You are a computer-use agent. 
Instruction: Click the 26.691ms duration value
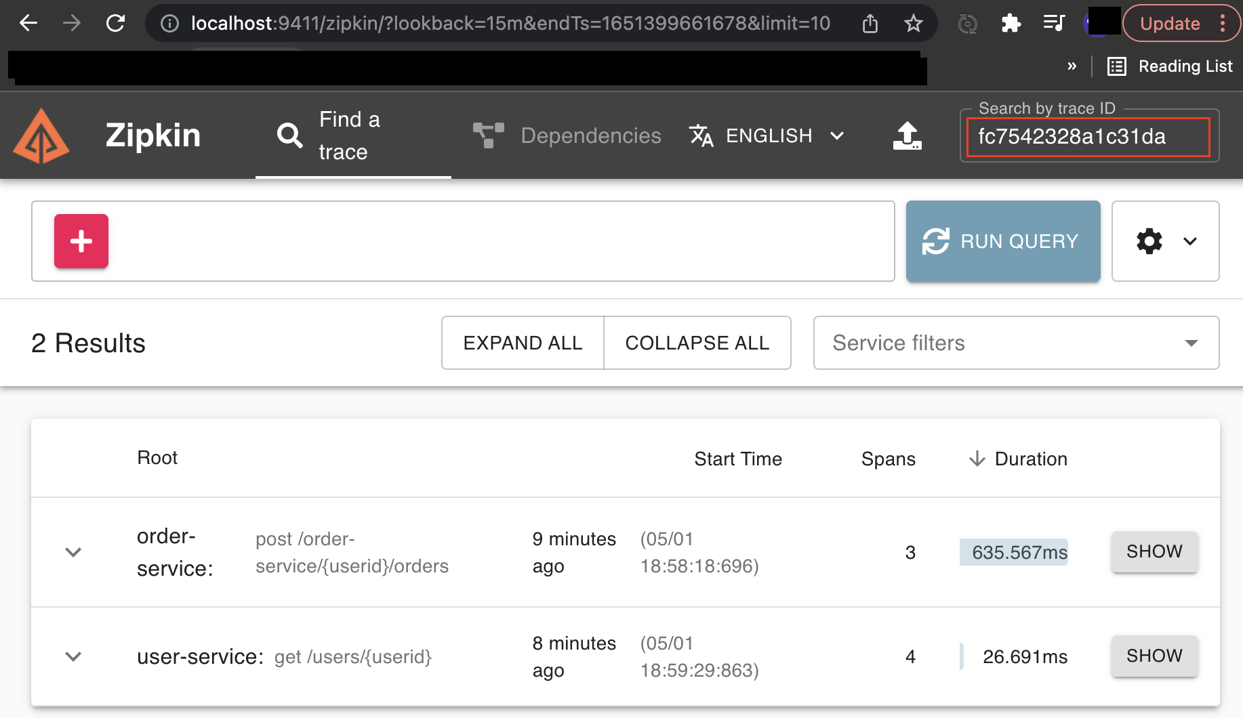(1025, 657)
